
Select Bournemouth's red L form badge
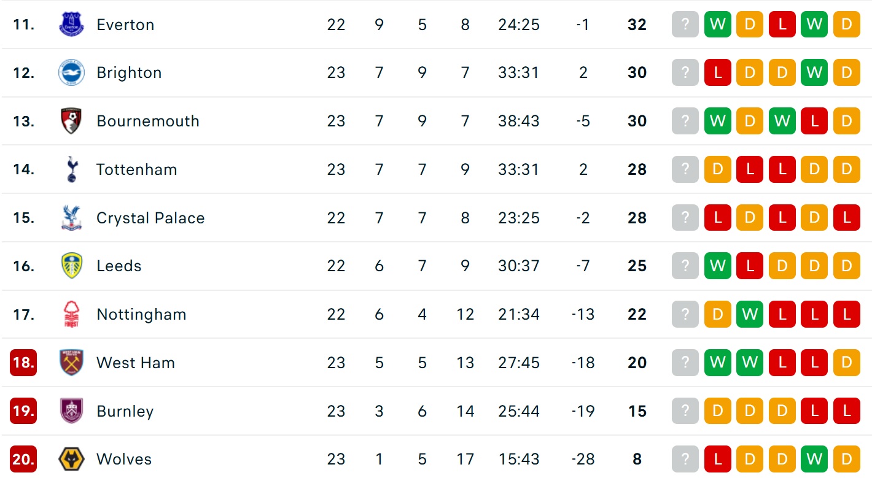coord(814,121)
